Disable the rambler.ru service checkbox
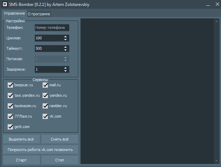221x167 pixels. pyautogui.click(x=45, y=106)
